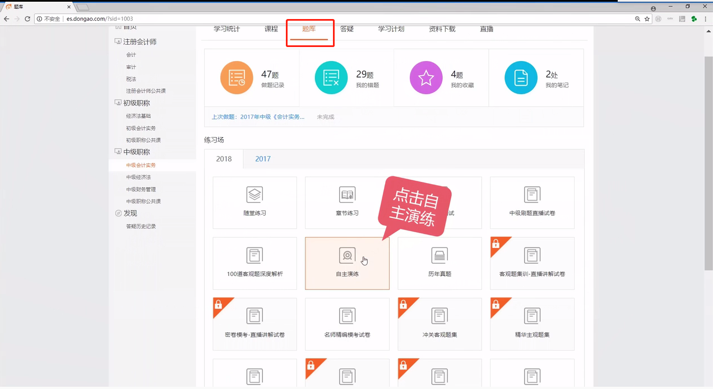
Task: Click the browser reload button
Action: point(27,18)
